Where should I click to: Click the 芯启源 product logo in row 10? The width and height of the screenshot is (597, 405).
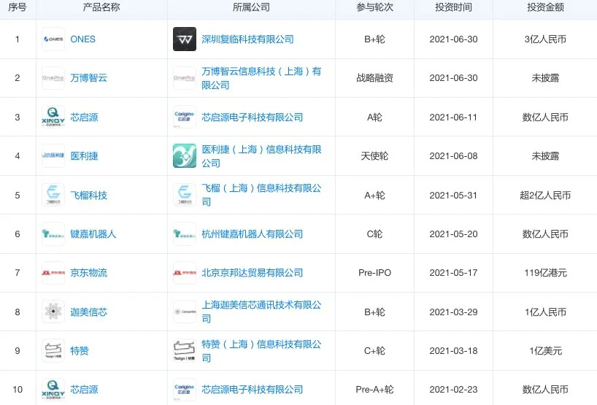(53, 390)
